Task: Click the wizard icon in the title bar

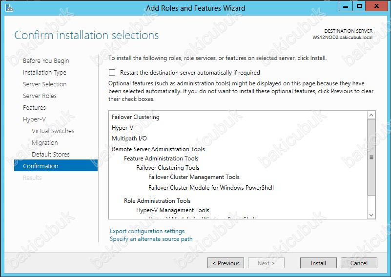Action: pyautogui.click(x=9, y=8)
